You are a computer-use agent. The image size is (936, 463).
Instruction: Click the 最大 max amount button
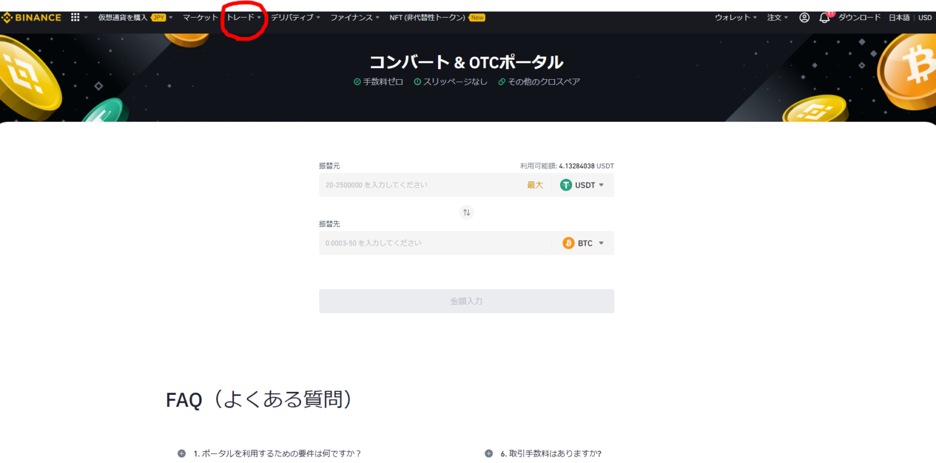(534, 185)
